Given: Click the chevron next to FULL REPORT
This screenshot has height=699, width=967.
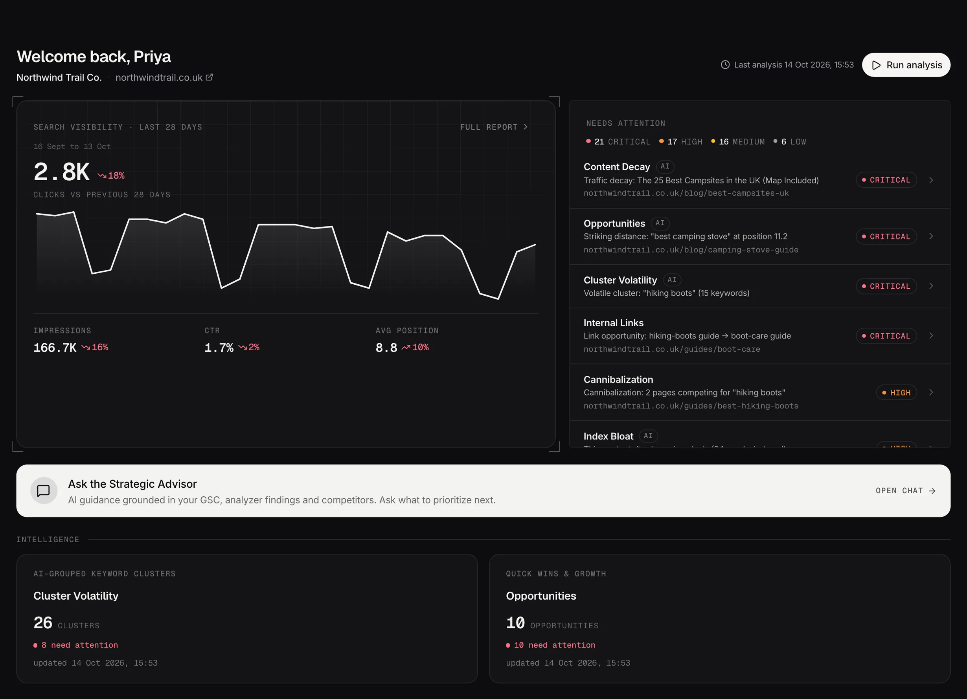Looking at the screenshot, I should [525, 127].
